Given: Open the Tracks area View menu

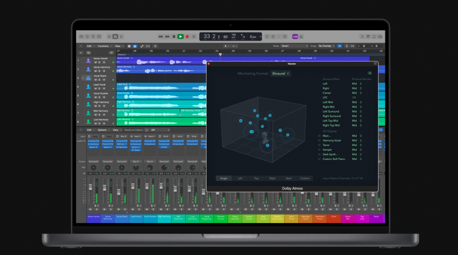Looking at the screenshot, I should point(119,46).
